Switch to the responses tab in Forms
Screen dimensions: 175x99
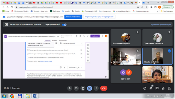(55, 41)
